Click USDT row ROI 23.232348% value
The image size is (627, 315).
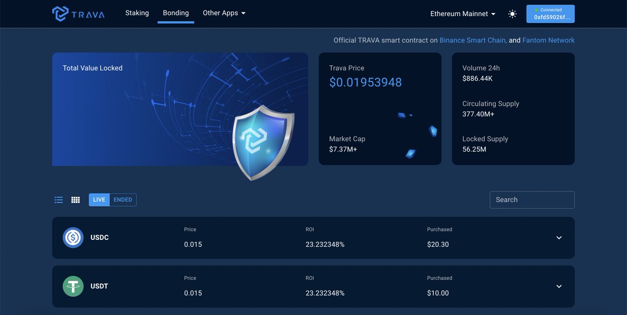coord(325,293)
